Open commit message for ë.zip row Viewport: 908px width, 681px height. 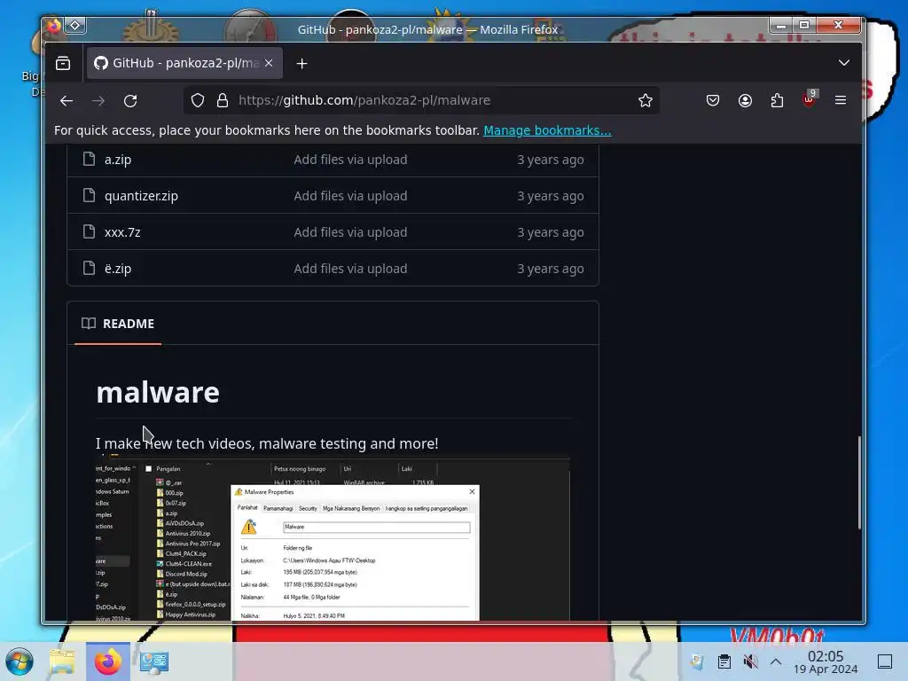(x=350, y=269)
